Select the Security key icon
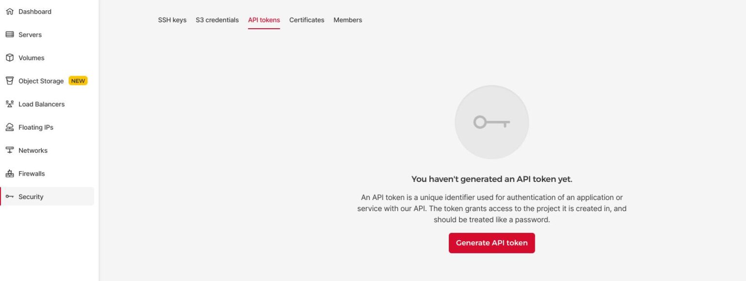Image resolution: width=746 pixels, height=281 pixels. 10,197
